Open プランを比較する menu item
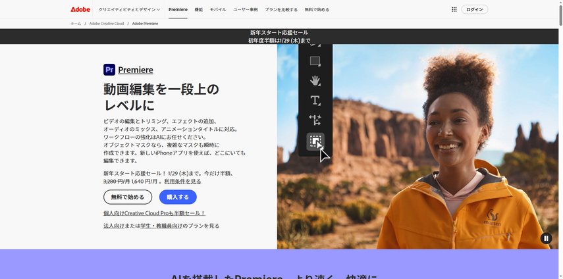This screenshot has height=279, width=563. pyautogui.click(x=281, y=10)
